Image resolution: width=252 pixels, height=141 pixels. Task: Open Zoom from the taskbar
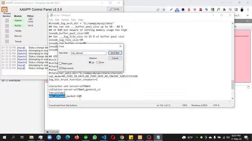(50, 137)
